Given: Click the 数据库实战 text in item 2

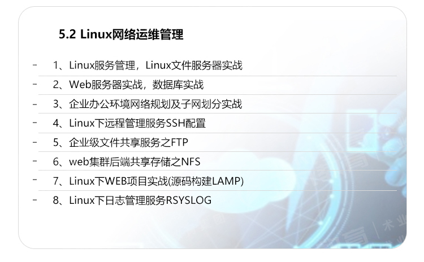Looking at the screenshot, I should pos(178,85).
